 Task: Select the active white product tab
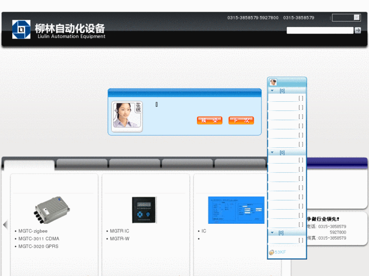coord(29,165)
